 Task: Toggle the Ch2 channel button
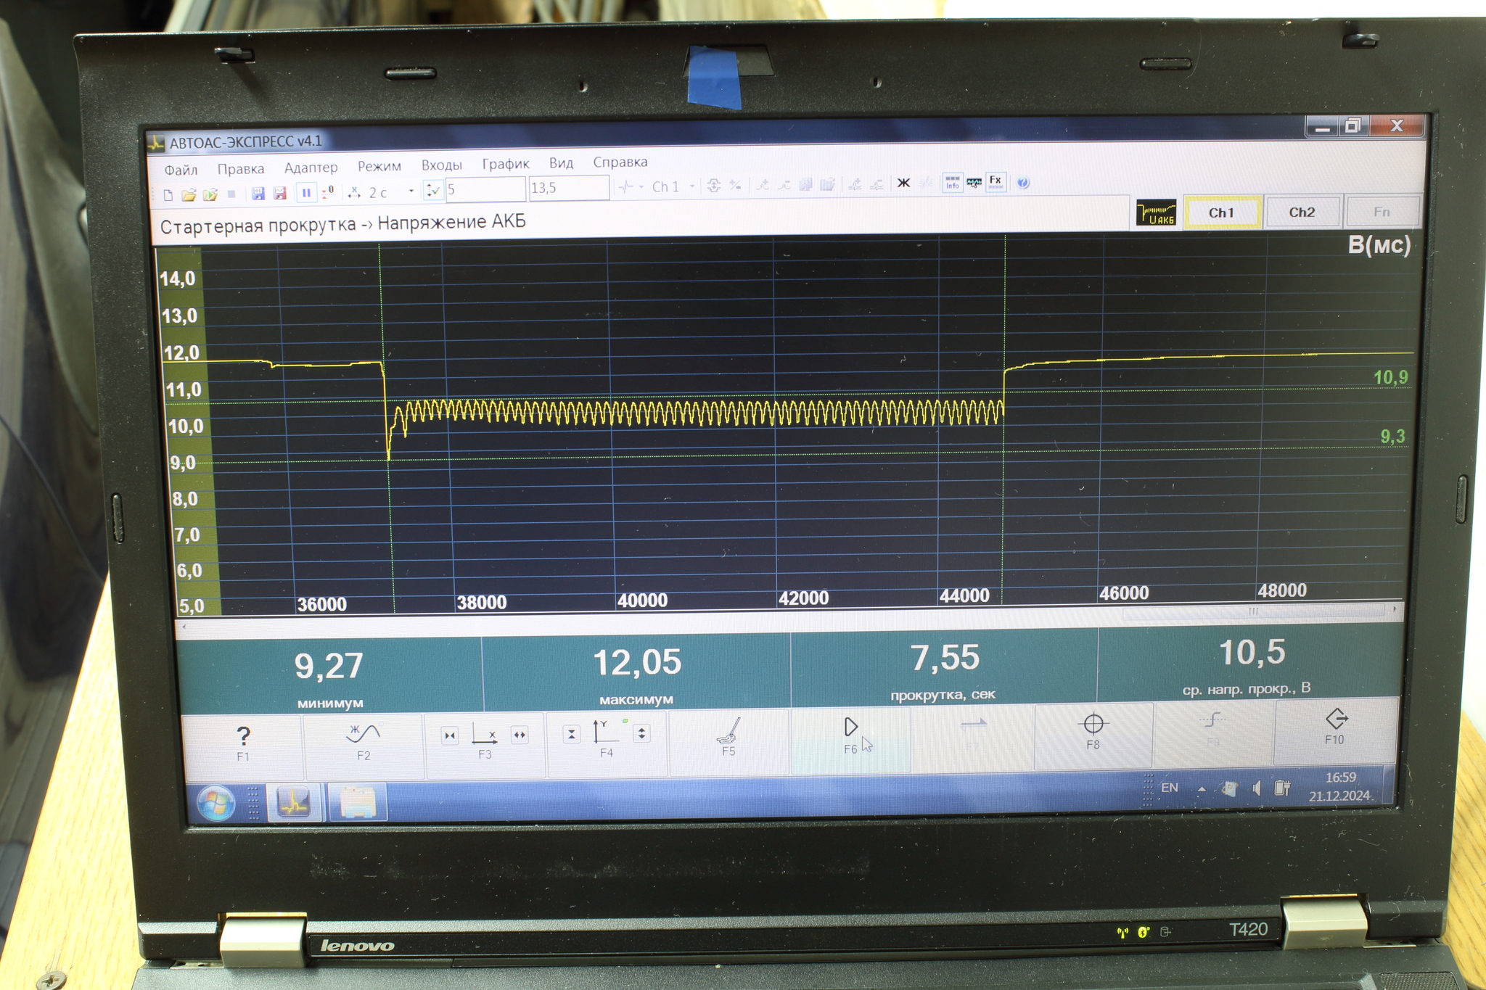tap(1302, 213)
